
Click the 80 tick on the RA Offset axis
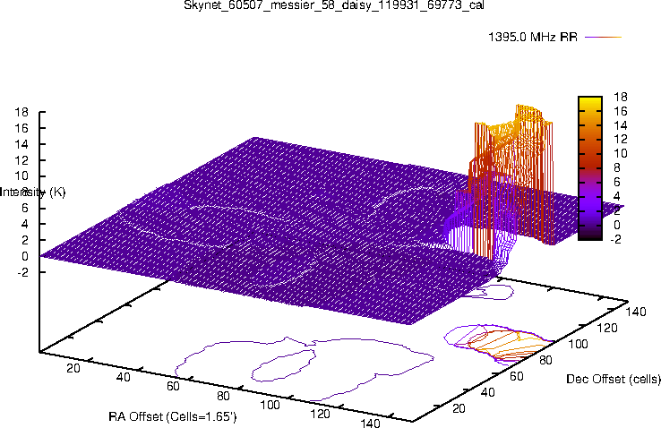pos(223,396)
